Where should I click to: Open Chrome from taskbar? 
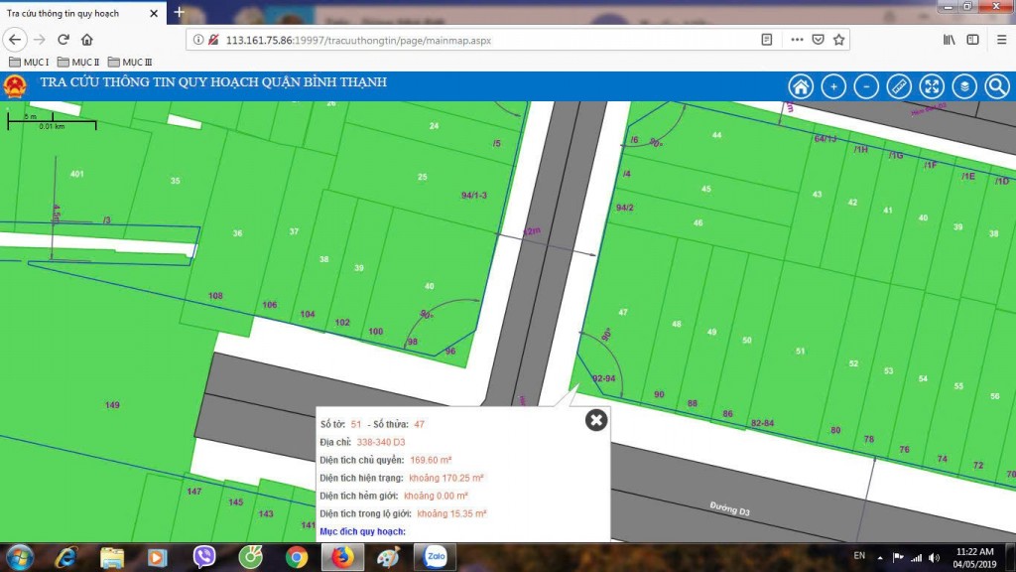pos(297,558)
